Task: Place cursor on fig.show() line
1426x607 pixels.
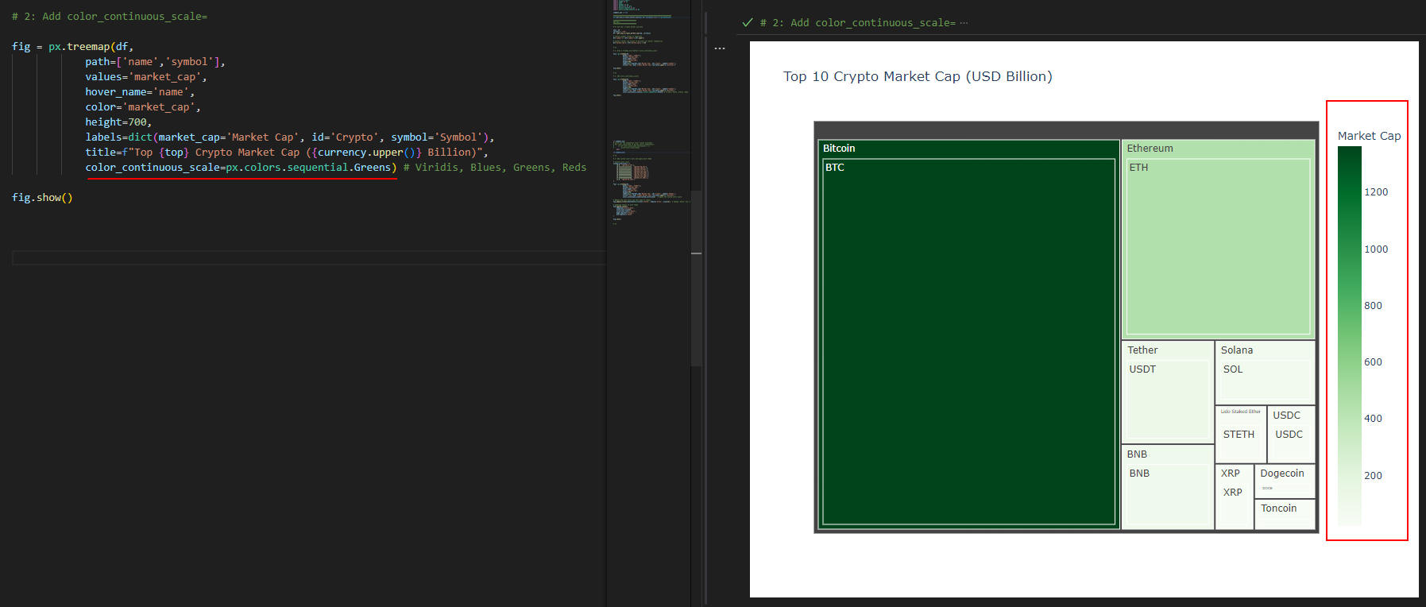Action: click(x=42, y=198)
